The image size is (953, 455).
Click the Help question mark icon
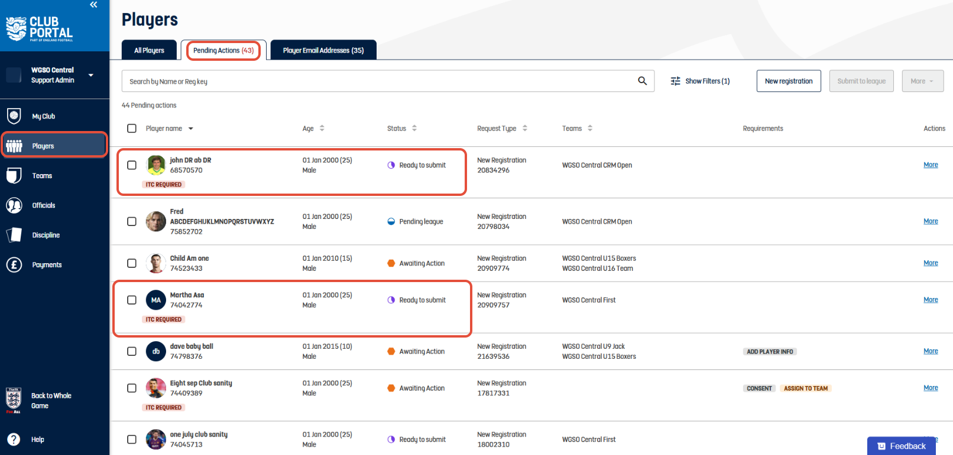coord(14,440)
